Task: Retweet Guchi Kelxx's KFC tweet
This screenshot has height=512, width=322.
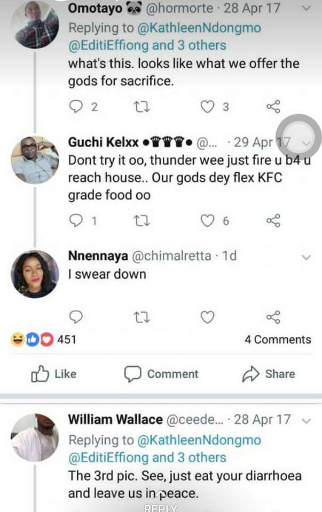Action: click(140, 220)
